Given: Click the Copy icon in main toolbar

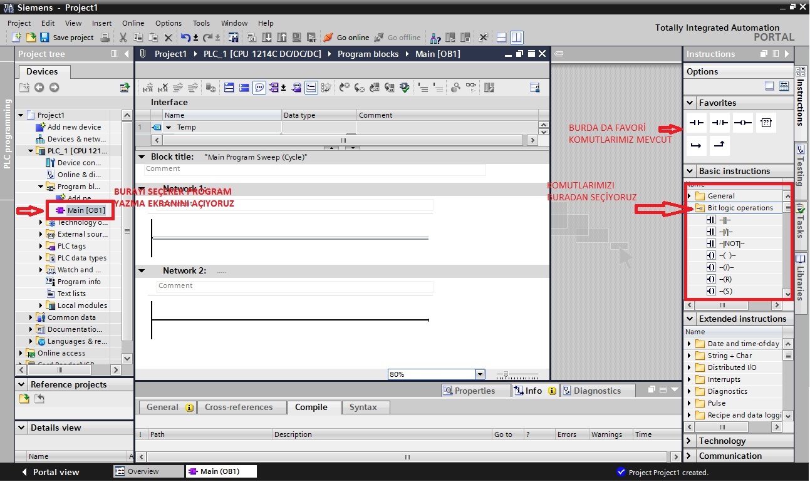Looking at the screenshot, I should click(138, 38).
